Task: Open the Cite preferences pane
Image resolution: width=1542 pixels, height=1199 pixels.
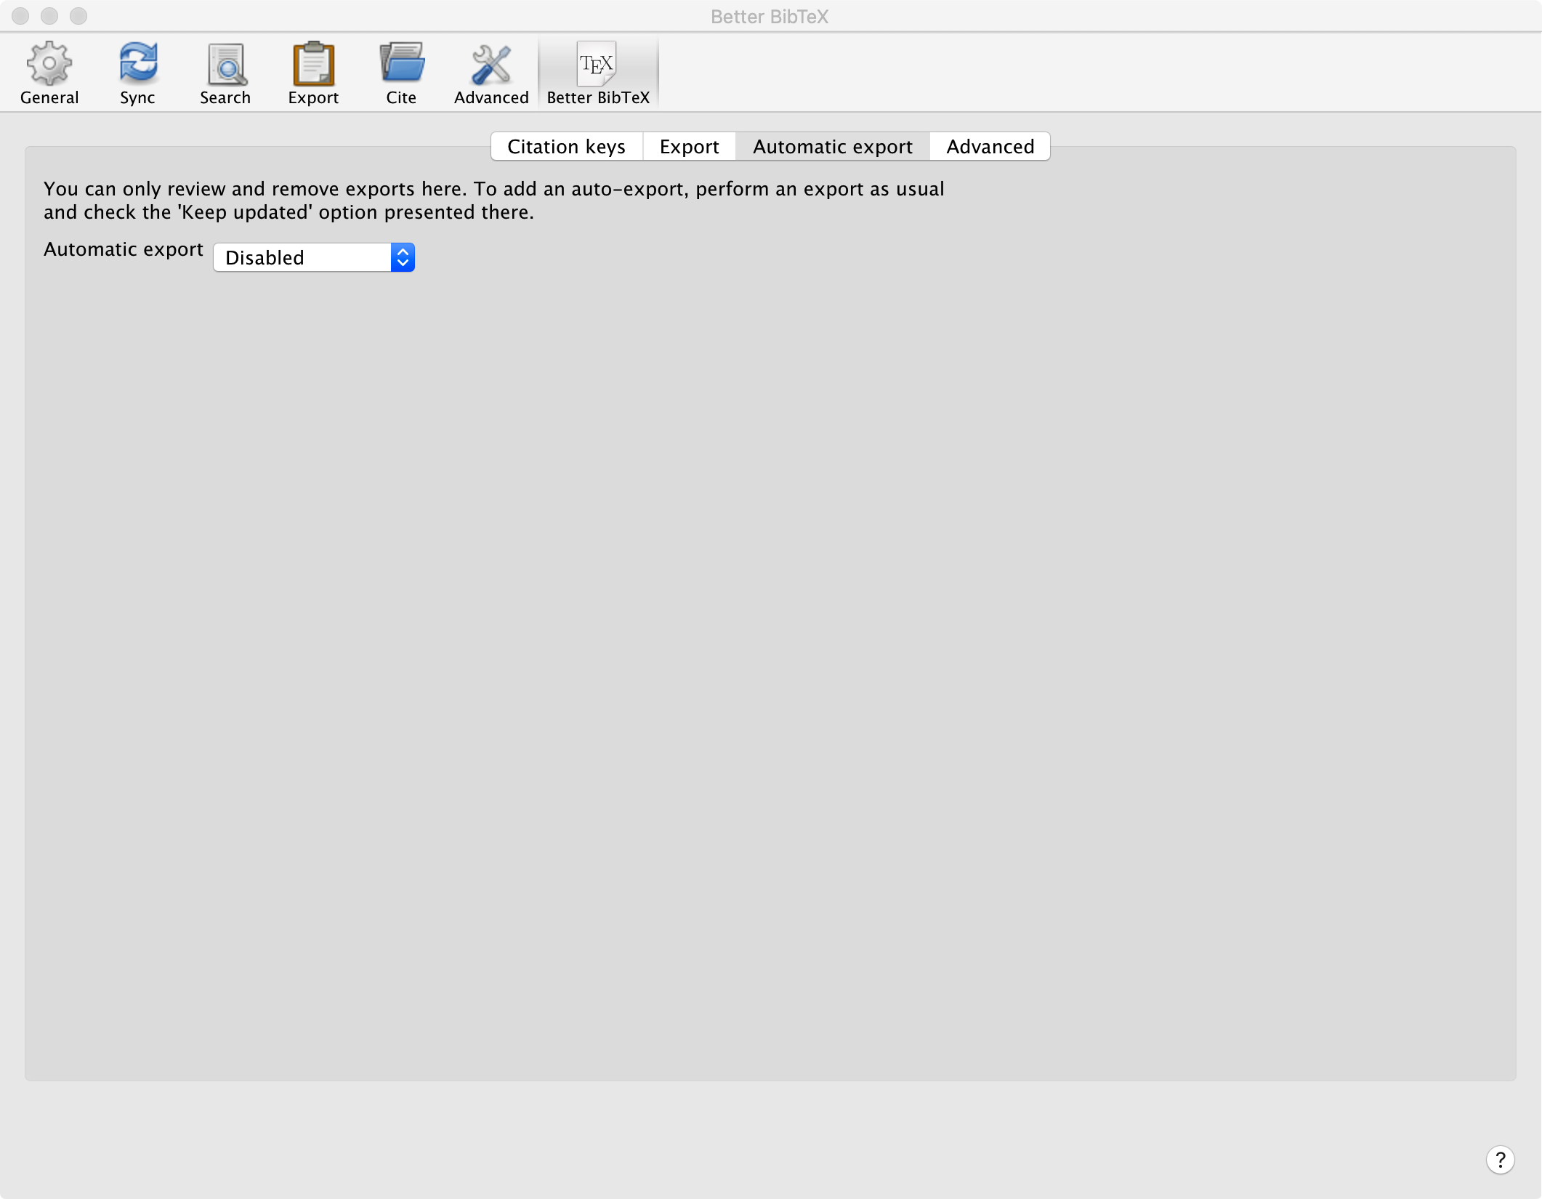Action: click(401, 73)
